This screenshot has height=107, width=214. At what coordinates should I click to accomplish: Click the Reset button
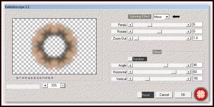pos(146,95)
